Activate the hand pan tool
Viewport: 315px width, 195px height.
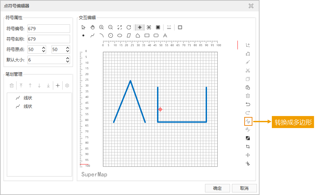click(x=92, y=27)
